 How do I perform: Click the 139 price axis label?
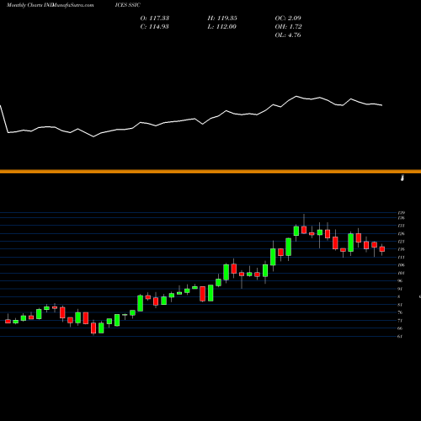coord(401,213)
